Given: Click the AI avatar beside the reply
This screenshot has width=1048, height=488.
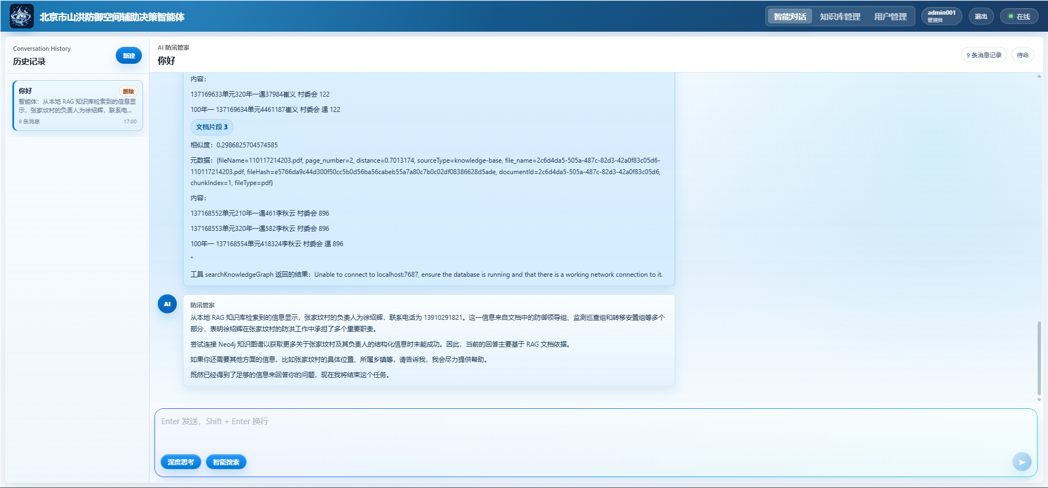Looking at the screenshot, I should pos(167,304).
